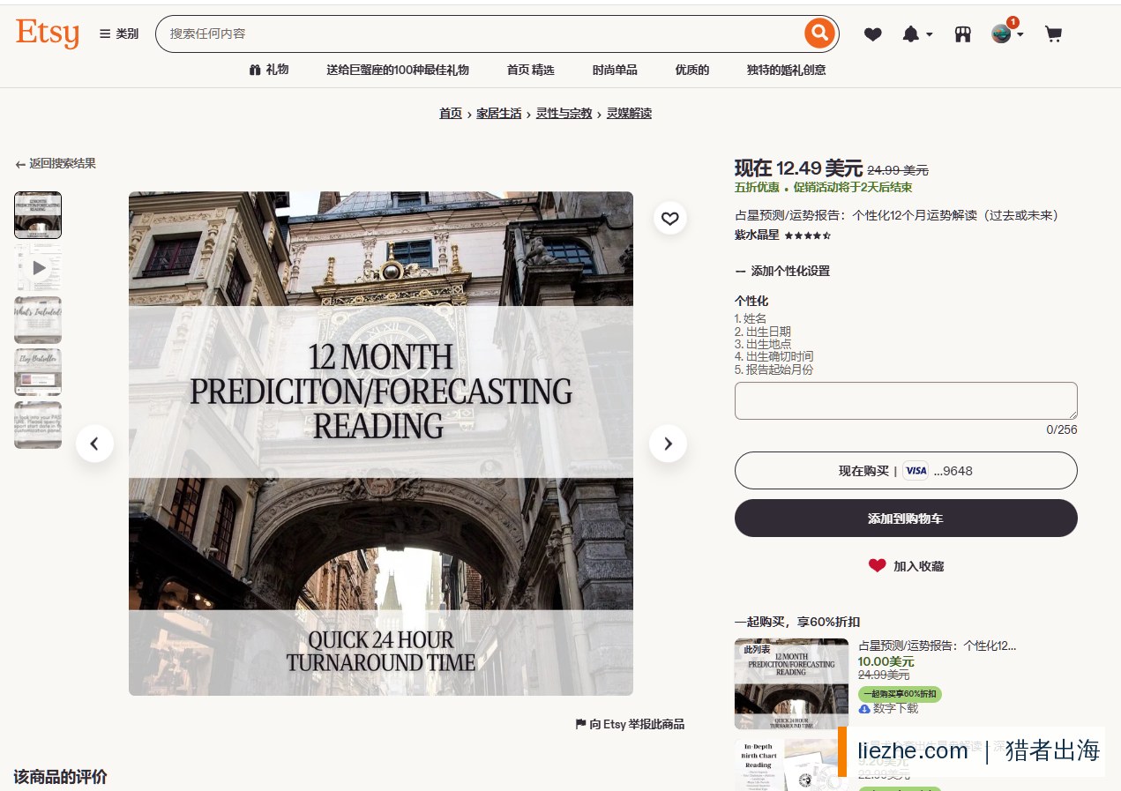Click the 该商品的评价 reviews heading
The width and height of the screenshot is (1121, 791).
coord(61,777)
